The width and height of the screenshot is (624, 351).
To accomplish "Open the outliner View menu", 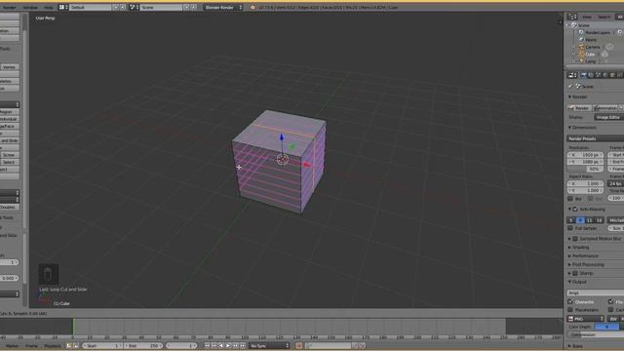I will click(x=587, y=17).
